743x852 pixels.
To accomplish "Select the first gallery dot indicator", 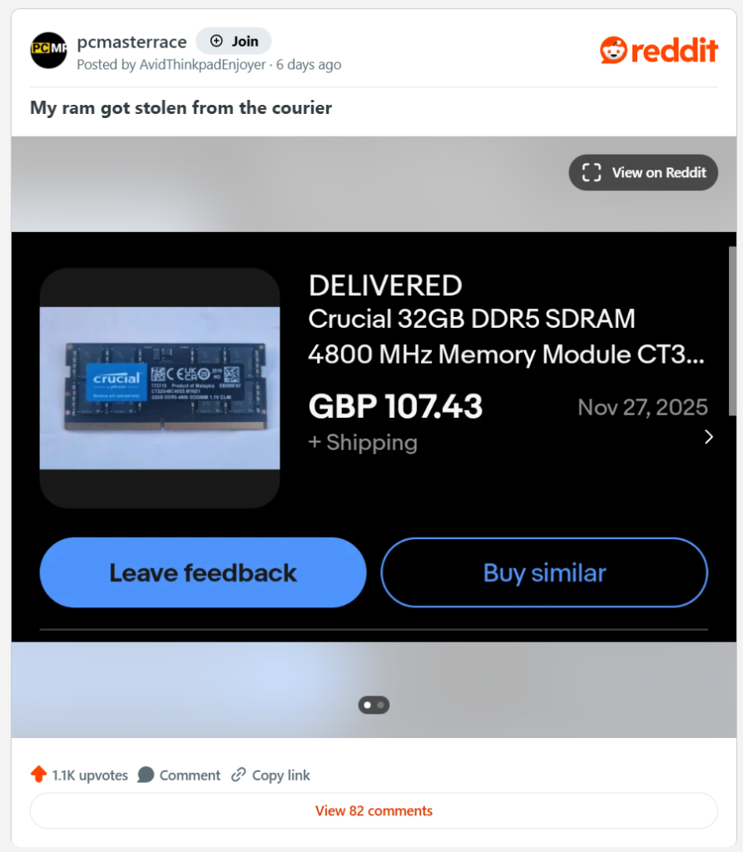I will pos(368,706).
